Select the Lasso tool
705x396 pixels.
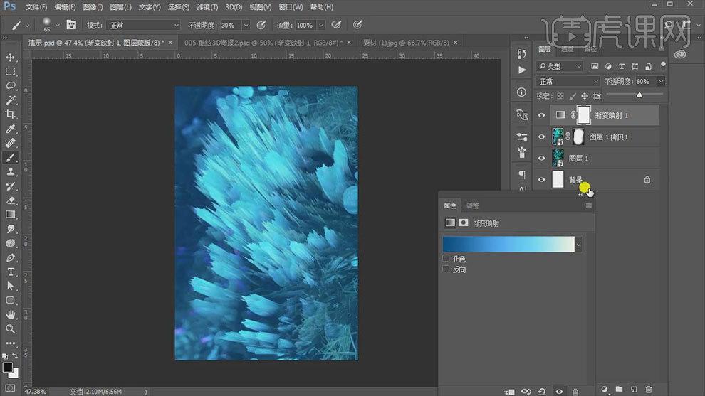pos(11,86)
